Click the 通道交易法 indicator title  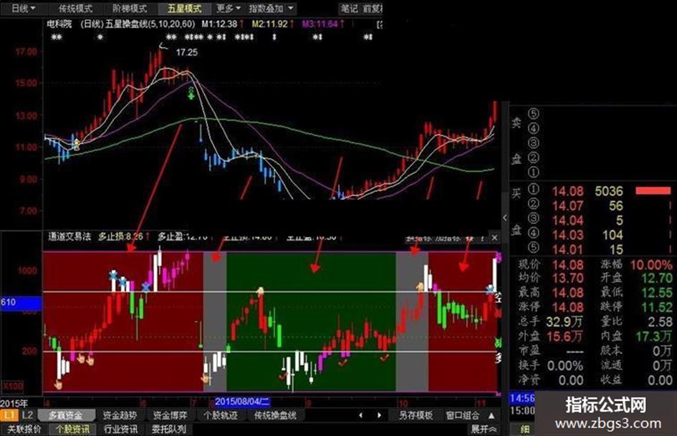point(69,236)
